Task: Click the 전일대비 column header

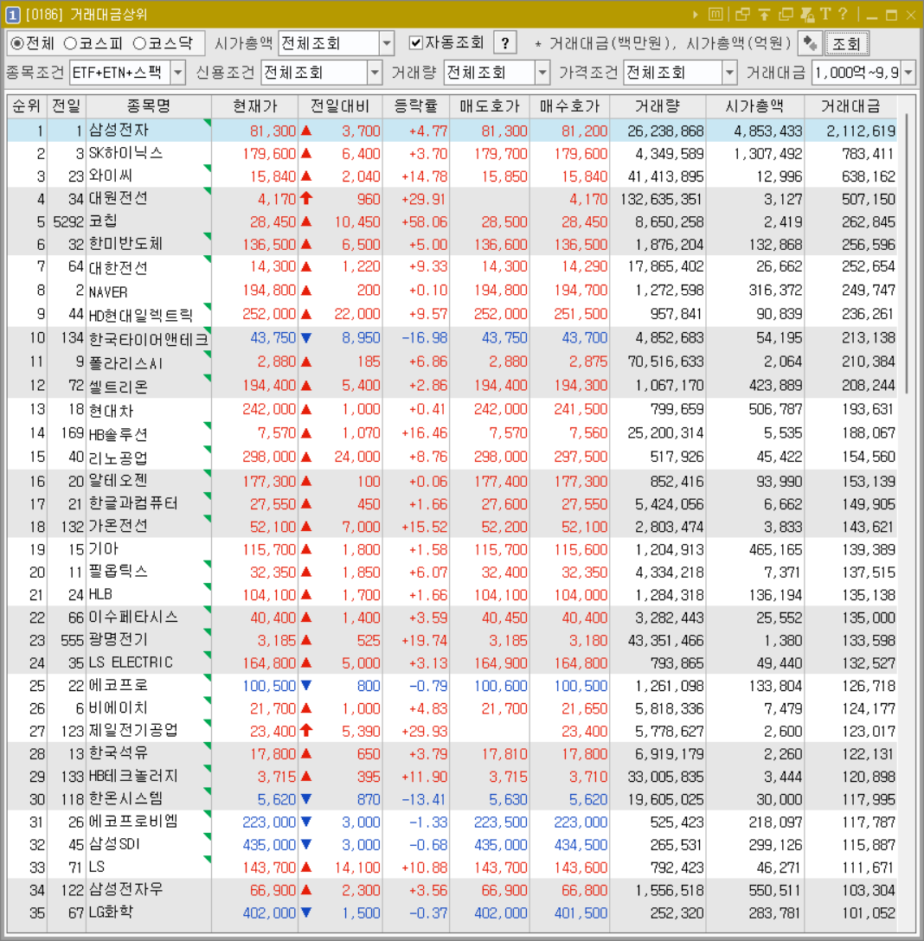Action: [340, 106]
